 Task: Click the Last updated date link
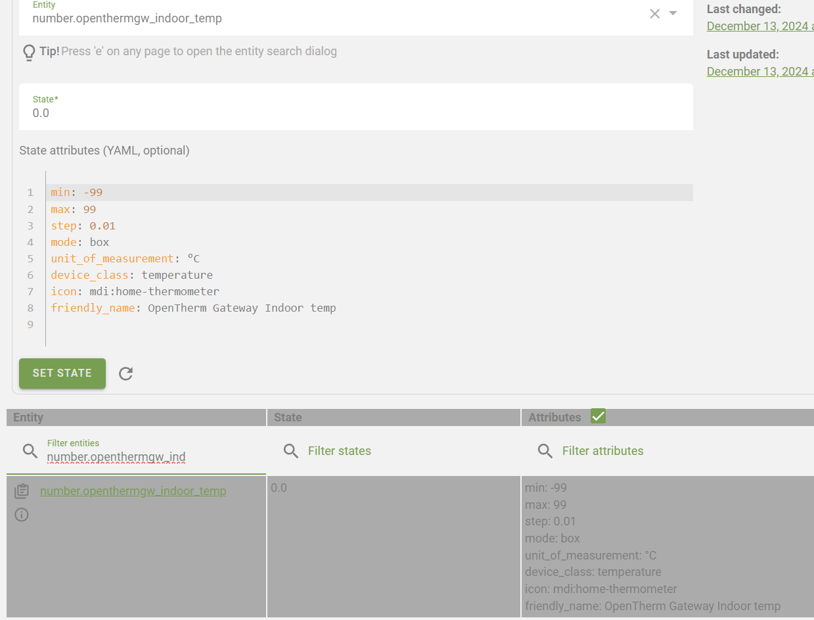760,71
